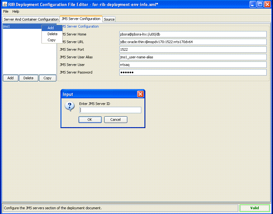Click the 'Input' dialog title
This screenshot has height=214, width=273.
(x=68, y=94)
